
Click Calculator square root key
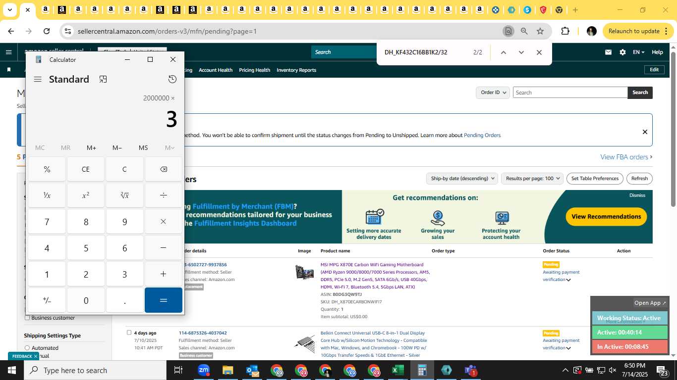pyautogui.click(x=124, y=195)
